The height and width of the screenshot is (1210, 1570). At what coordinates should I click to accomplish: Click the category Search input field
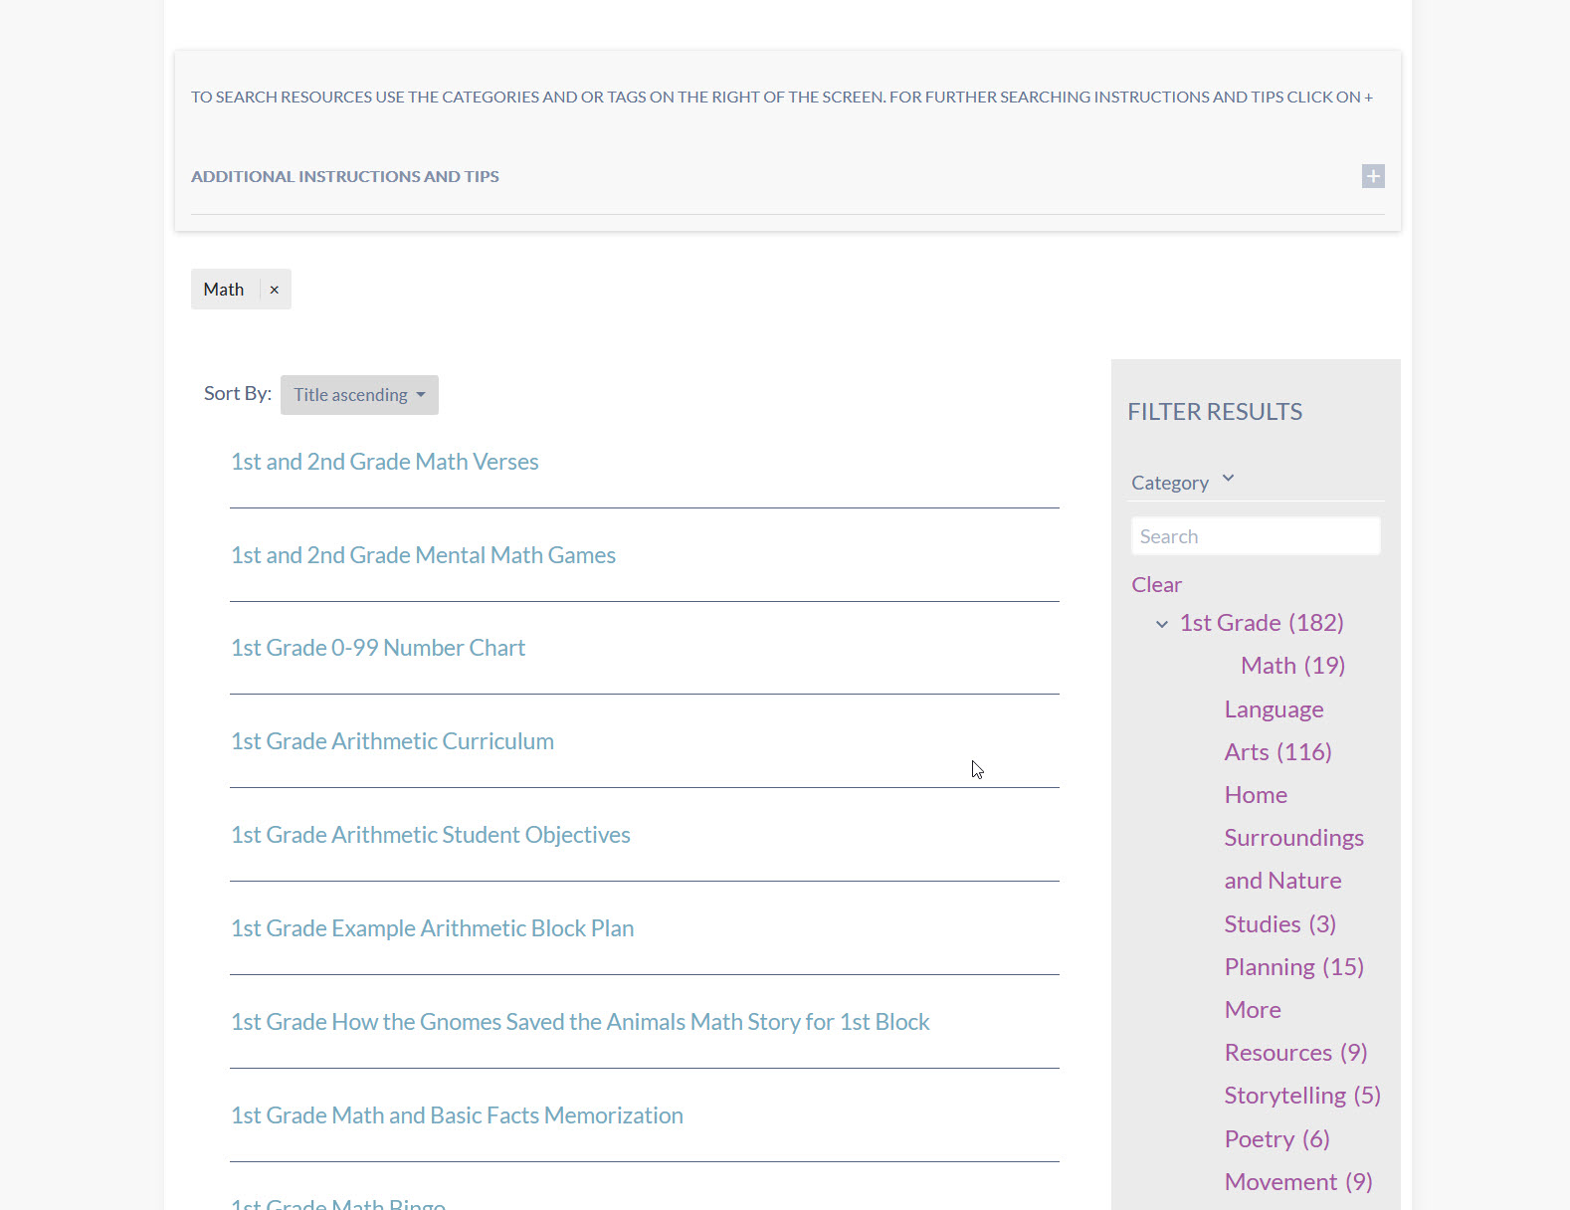tap(1256, 536)
